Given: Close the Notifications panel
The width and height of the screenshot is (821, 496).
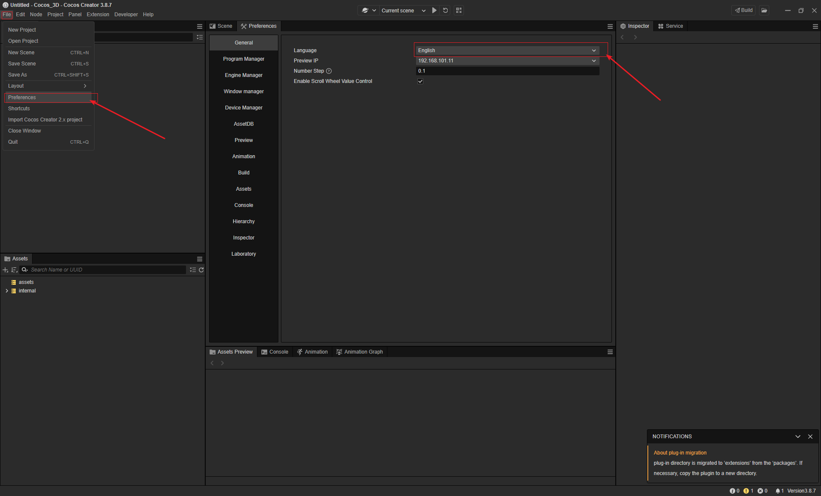Looking at the screenshot, I should tap(810, 437).
